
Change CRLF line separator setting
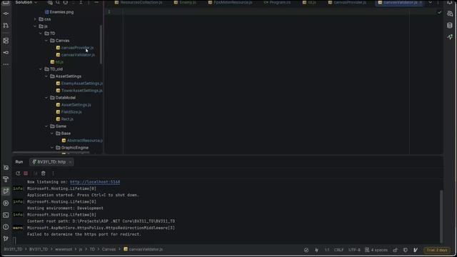click(x=338, y=250)
